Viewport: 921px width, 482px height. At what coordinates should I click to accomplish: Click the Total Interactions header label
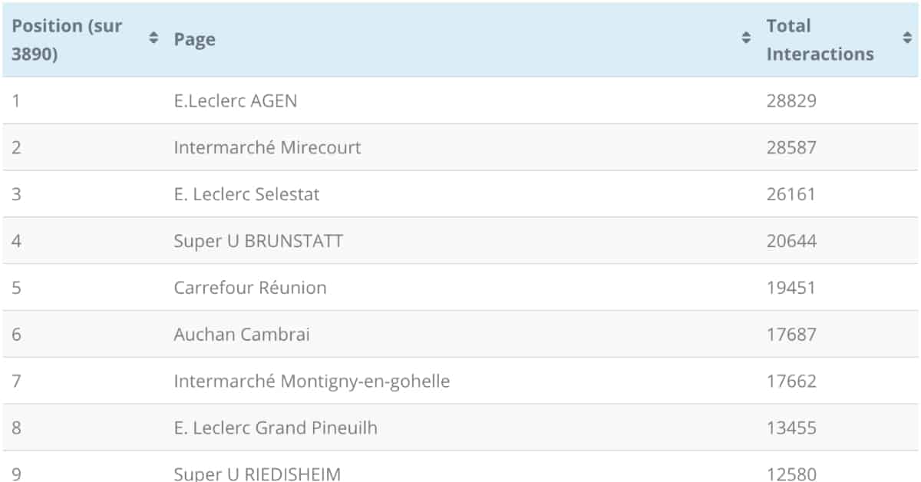[x=820, y=40]
